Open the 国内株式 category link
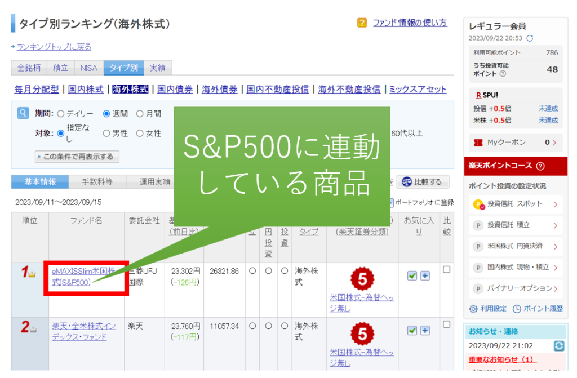The image size is (577, 378). click(x=86, y=89)
